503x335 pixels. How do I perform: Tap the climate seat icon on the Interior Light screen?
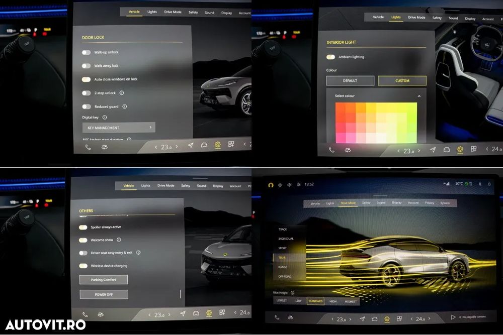point(348,150)
